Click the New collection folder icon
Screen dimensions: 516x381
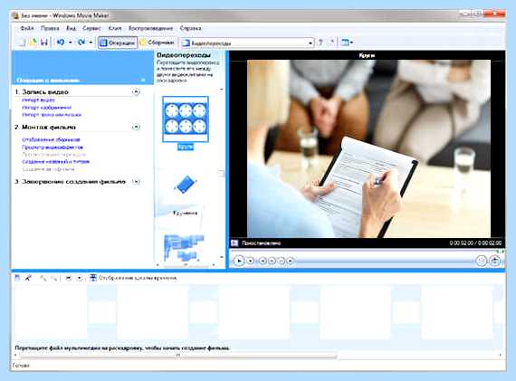(331, 43)
